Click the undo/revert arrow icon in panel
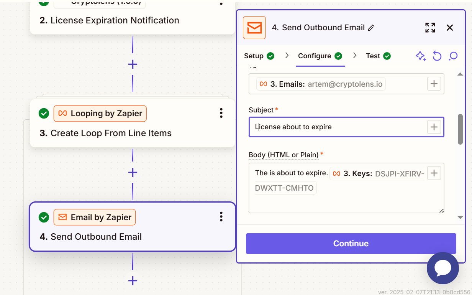 coord(437,56)
